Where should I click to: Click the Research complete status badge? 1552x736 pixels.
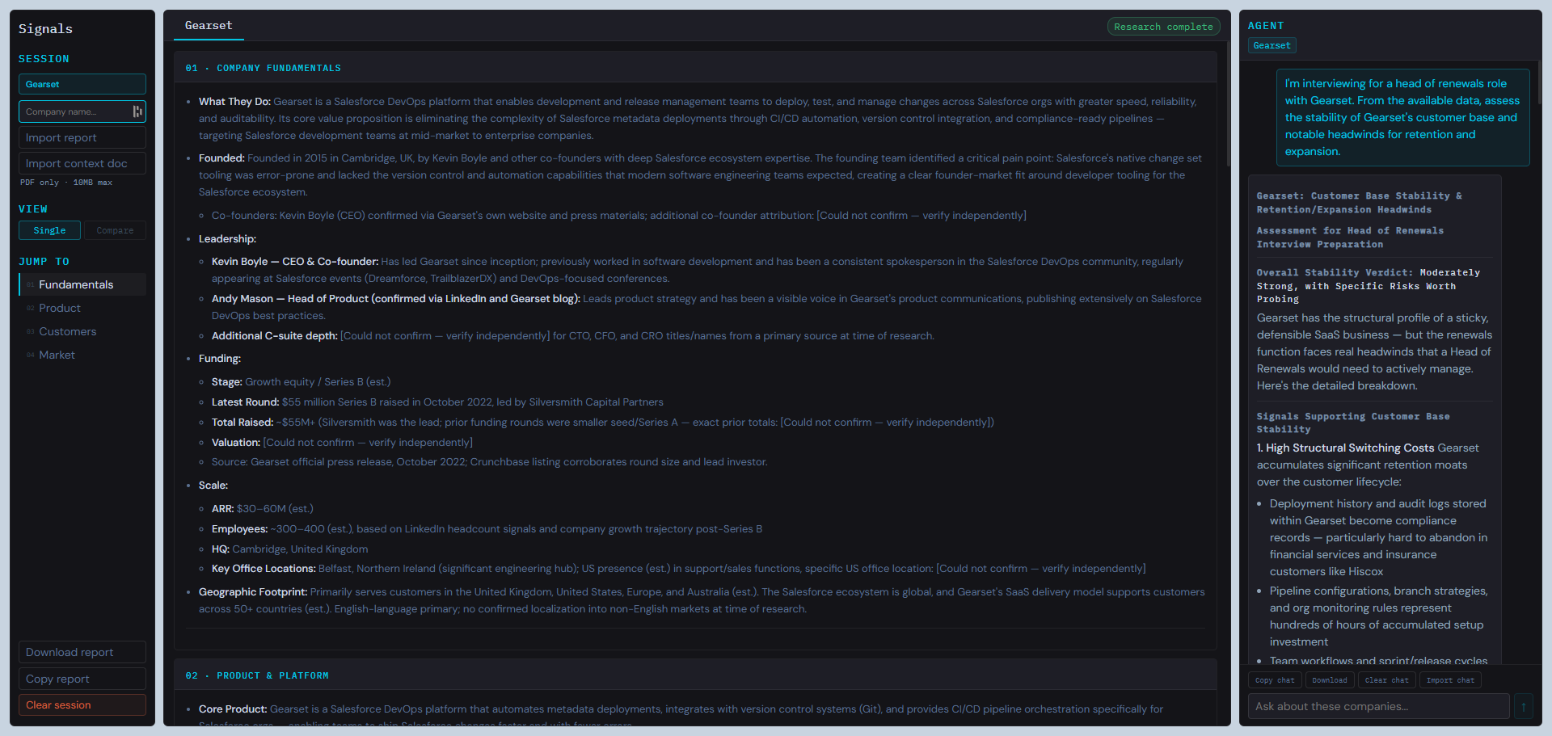pos(1163,27)
